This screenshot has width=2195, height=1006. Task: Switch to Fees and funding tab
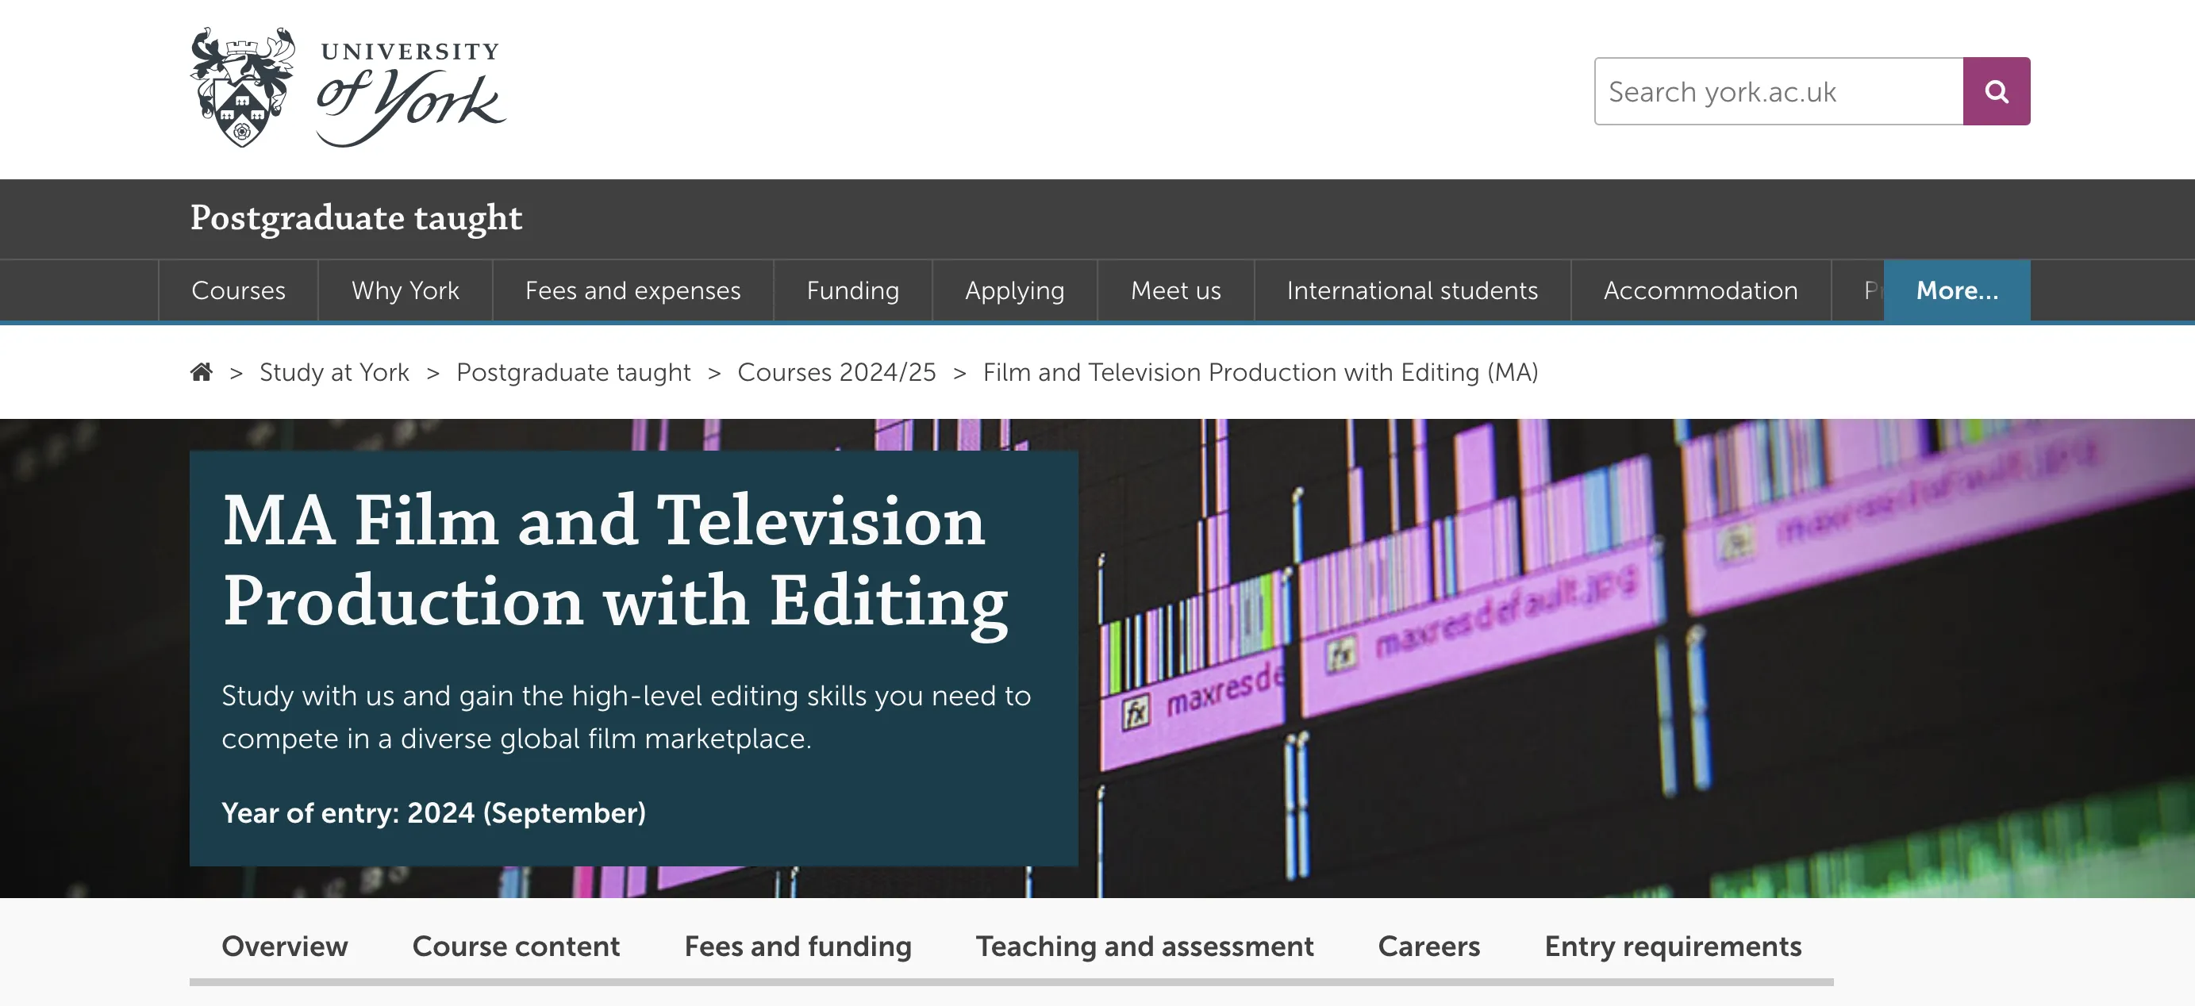point(798,946)
